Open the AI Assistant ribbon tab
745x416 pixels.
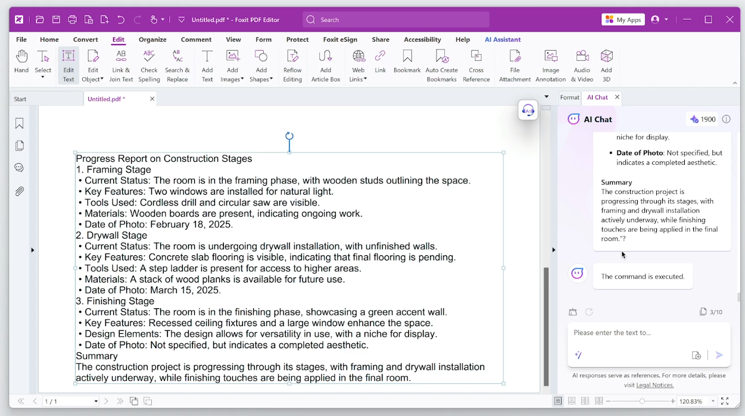pyautogui.click(x=503, y=39)
